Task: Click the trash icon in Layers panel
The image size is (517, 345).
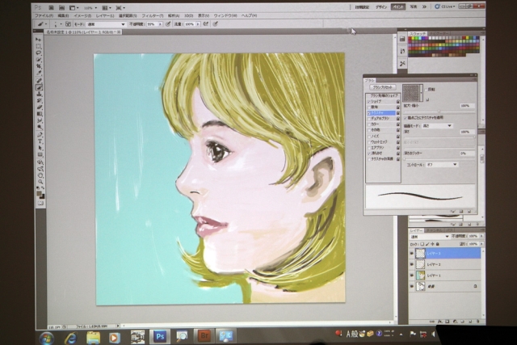Action: [x=477, y=322]
